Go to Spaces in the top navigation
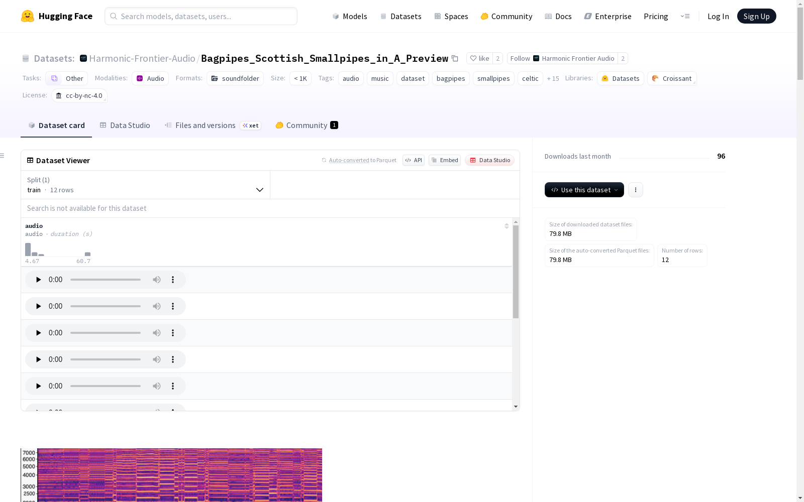The height and width of the screenshot is (502, 804). pos(451,16)
